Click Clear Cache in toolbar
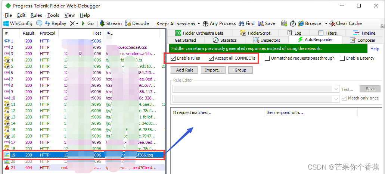Screen dimensions: 385x174 click(346, 23)
